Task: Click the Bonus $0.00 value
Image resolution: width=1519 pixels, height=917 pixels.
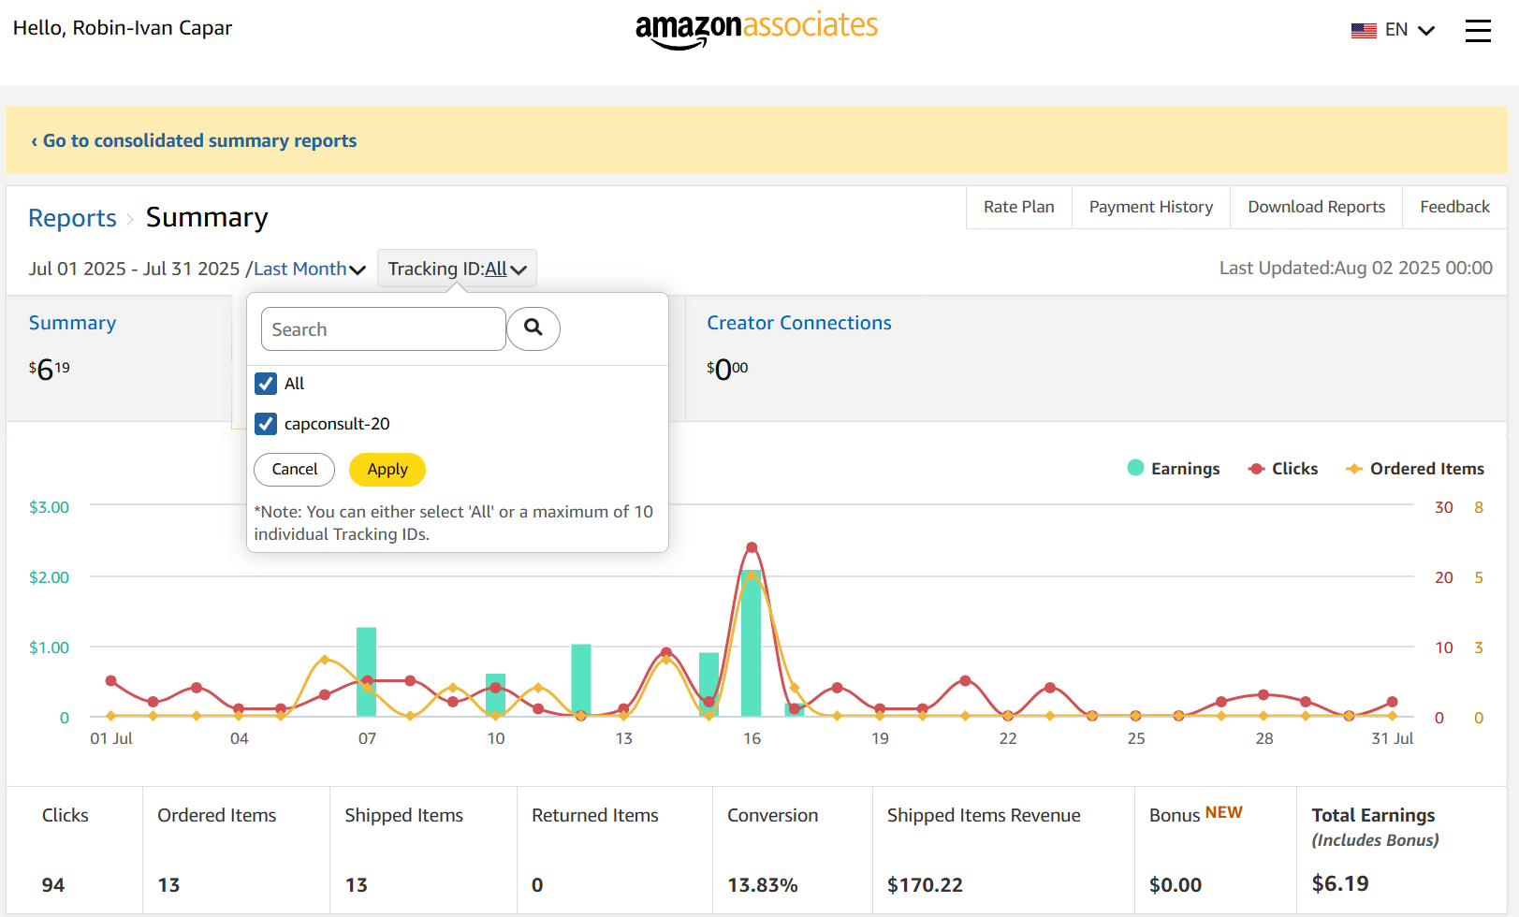Action: (x=1176, y=885)
